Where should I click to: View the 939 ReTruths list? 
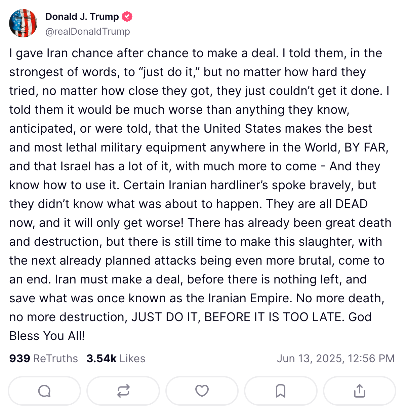coord(44,359)
